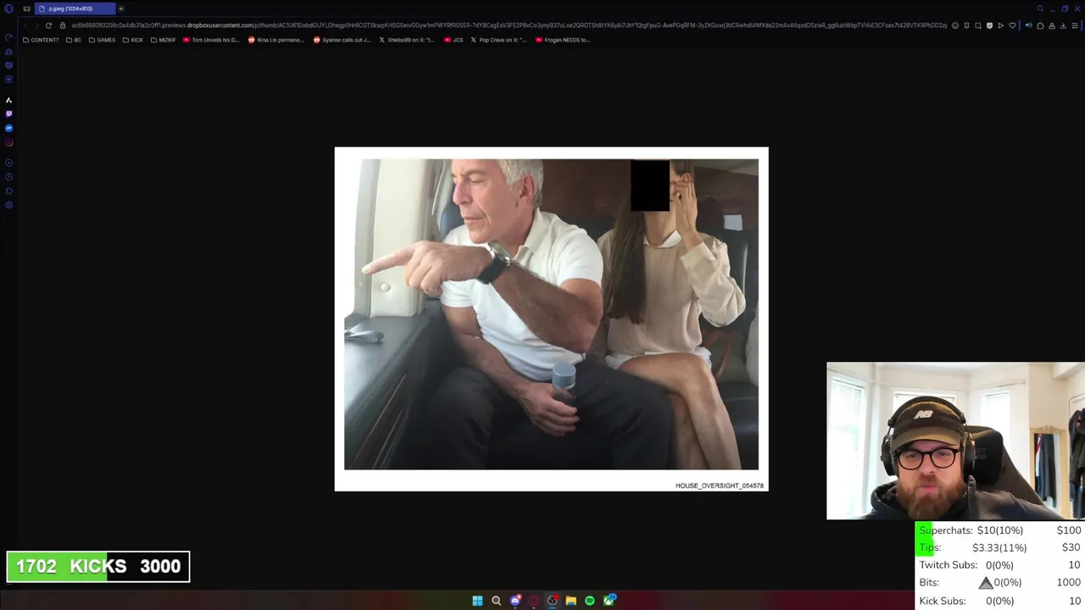
Task: Open the M mods icon in sidebar
Action: point(8,80)
